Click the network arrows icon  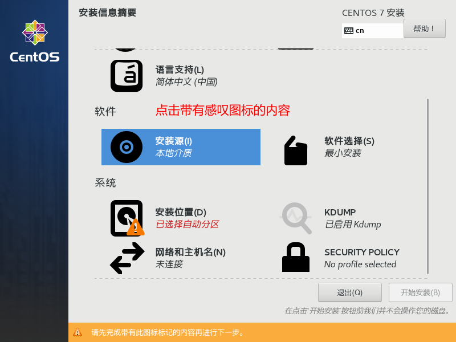click(x=127, y=258)
